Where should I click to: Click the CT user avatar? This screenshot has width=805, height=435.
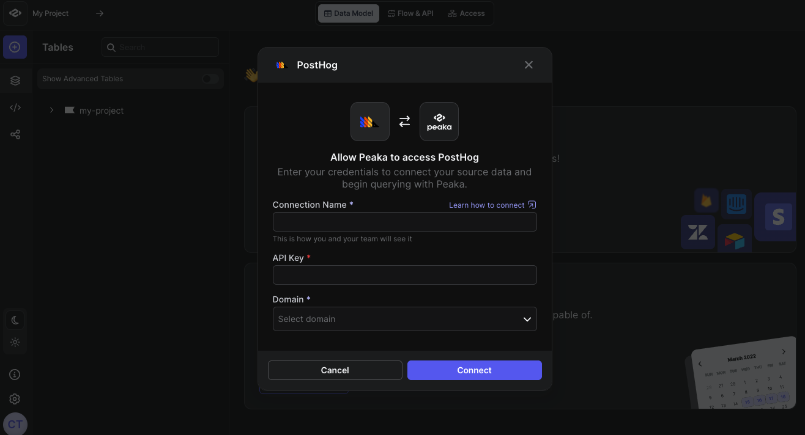coord(15,424)
